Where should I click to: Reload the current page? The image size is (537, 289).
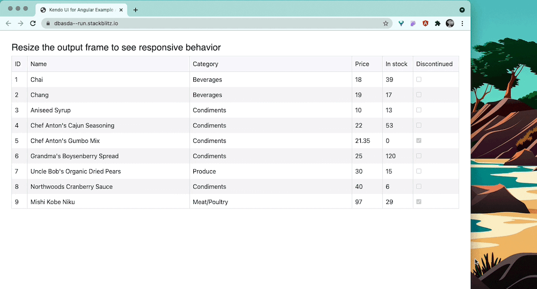click(x=33, y=24)
